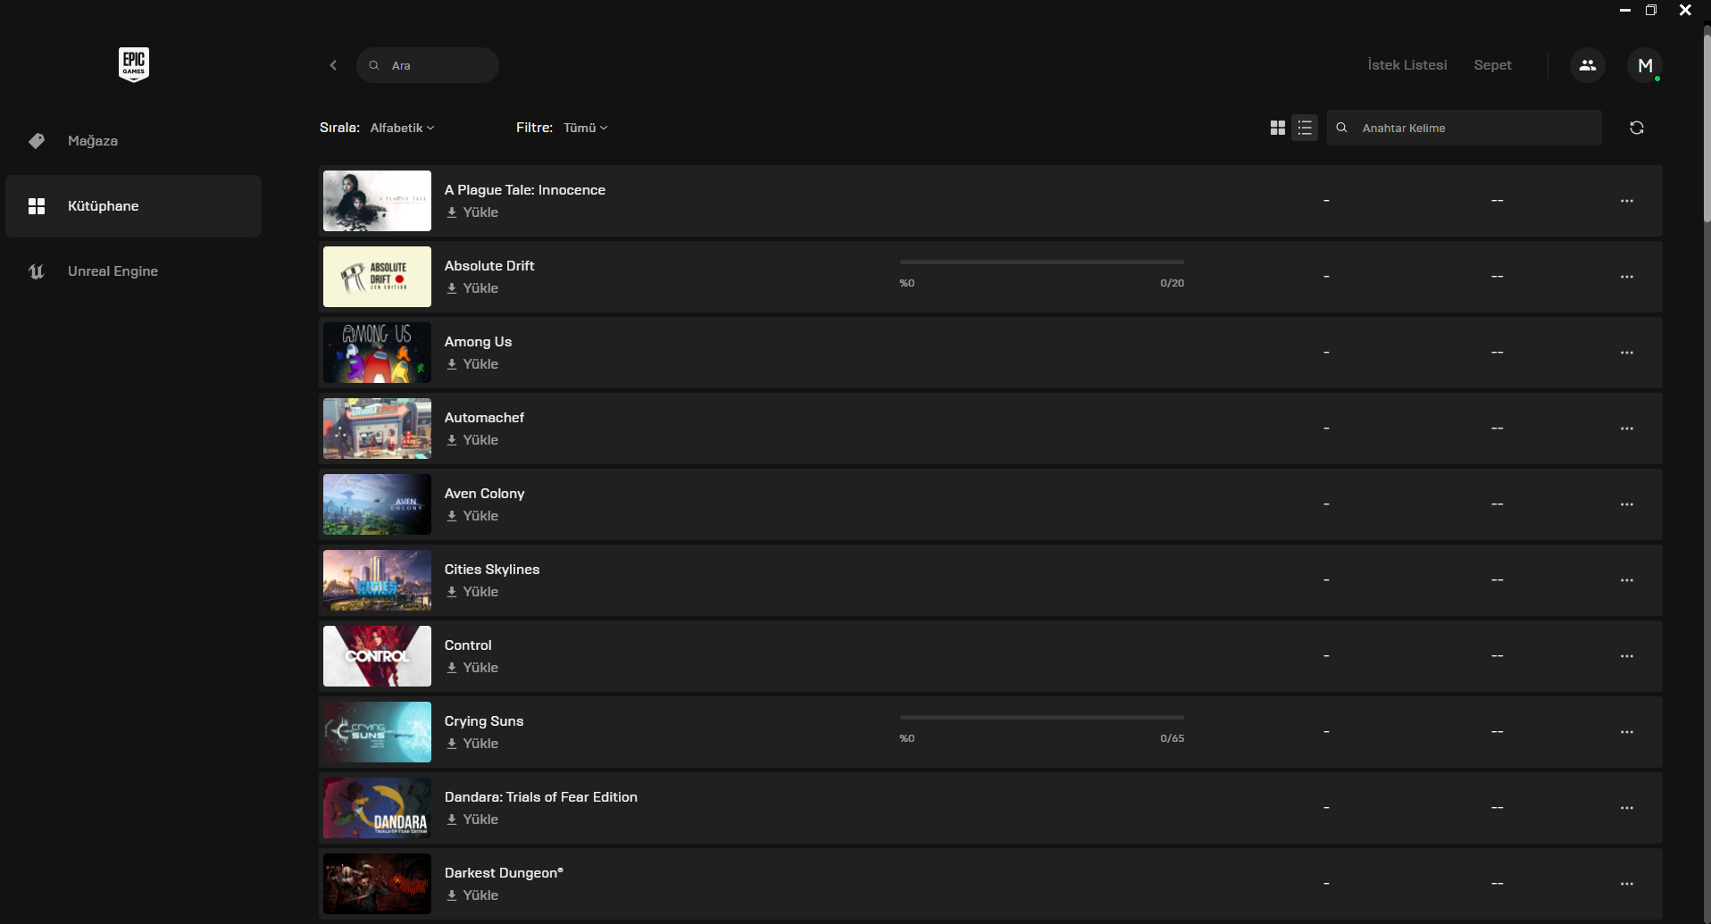
Task: Install Among Us via Yükle
Action: click(472, 364)
